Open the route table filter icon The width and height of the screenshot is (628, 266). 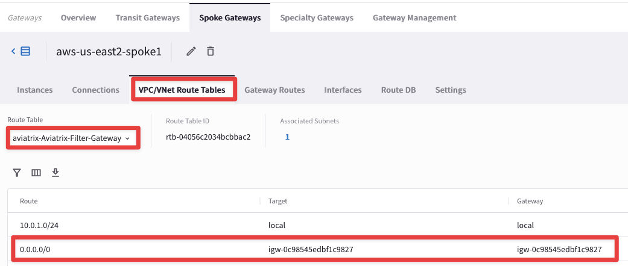coord(17,173)
